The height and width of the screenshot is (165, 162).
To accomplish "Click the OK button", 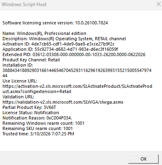I will (x=143, y=159).
